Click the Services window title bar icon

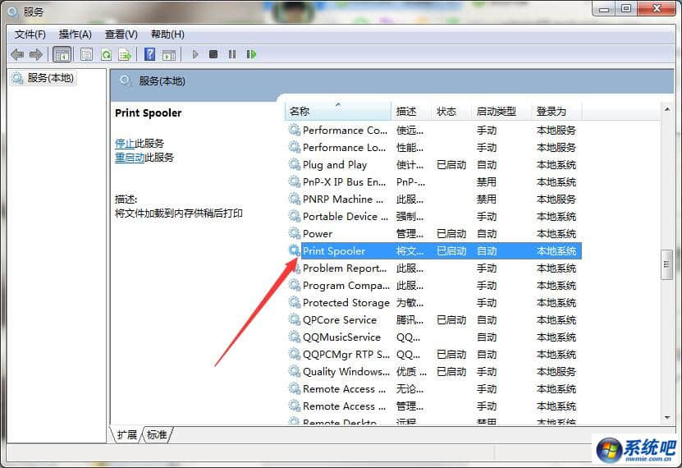pyautogui.click(x=13, y=12)
